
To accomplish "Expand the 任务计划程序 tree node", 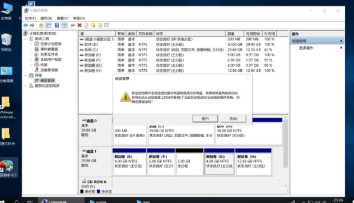I will click(31, 44).
